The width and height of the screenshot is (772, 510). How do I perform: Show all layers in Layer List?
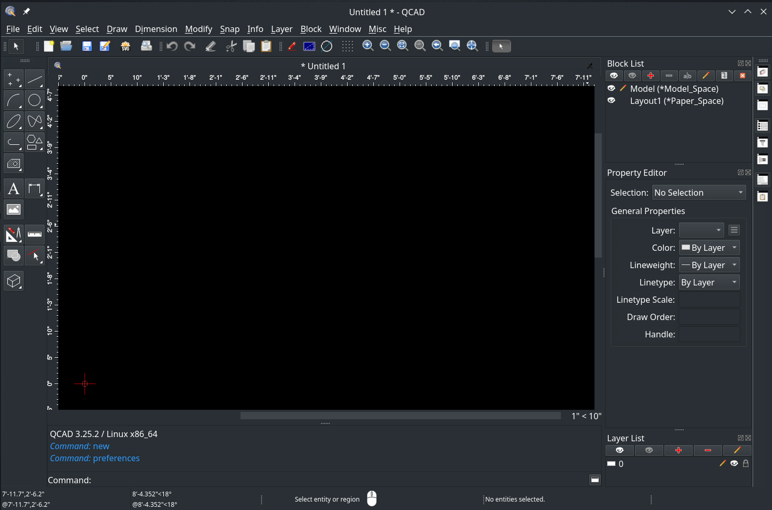click(x=620, y=450)
